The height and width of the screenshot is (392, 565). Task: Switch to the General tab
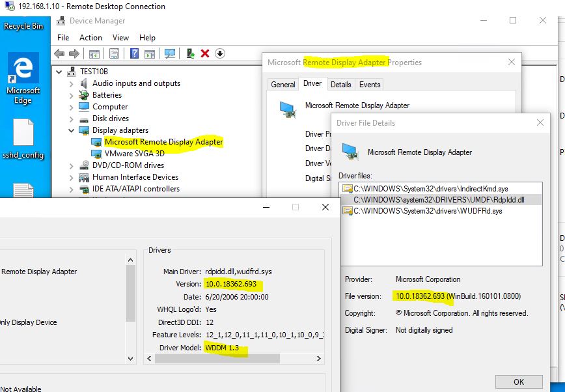[x=283, y=85]
